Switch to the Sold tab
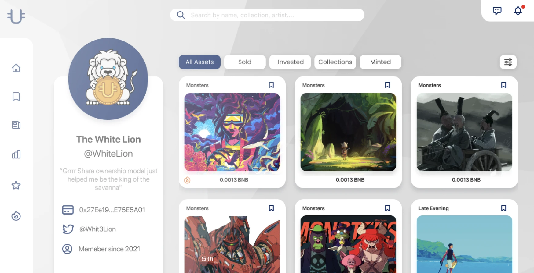The image size is (534, 273). pyautogui.click(x=245, y=62)
